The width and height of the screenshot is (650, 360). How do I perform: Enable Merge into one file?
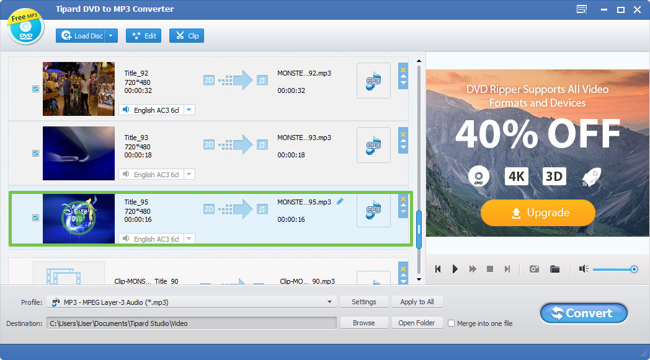point(452,323)
